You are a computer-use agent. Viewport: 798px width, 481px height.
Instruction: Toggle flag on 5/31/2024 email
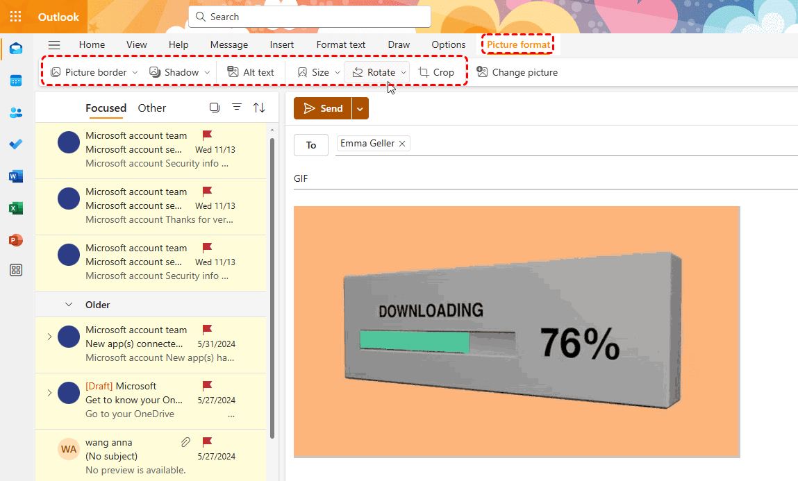(x=207, y=330)
